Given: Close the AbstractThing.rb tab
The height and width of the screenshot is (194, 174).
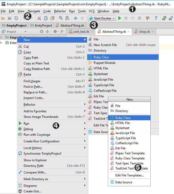Looking at the screenshot, I should tap(129, 32).
